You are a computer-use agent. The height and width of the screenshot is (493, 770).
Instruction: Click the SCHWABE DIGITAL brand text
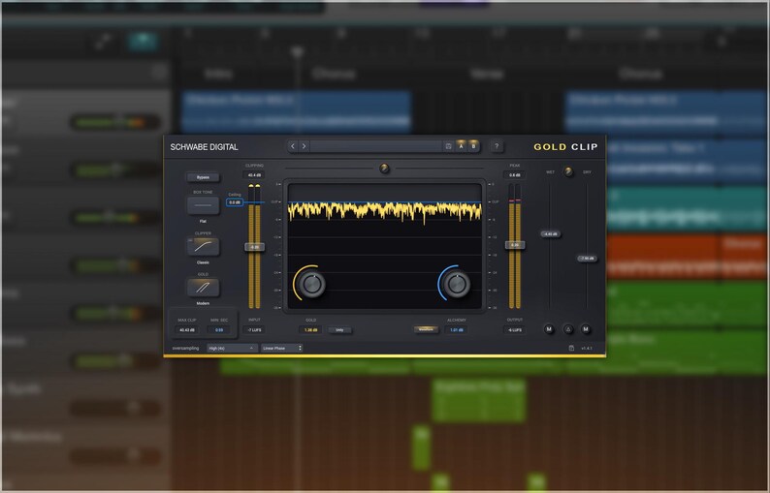[x=205, y=146]
